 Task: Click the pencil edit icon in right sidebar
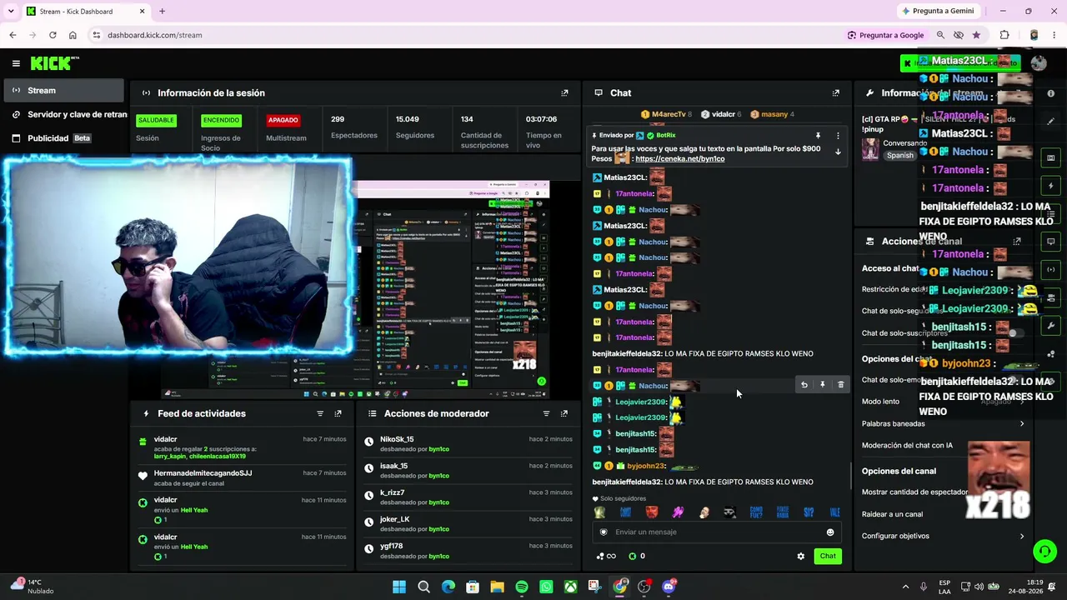tap(1050, 121)
